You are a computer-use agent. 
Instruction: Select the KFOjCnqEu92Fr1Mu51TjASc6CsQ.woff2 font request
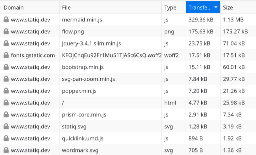(x=112, y=55)
